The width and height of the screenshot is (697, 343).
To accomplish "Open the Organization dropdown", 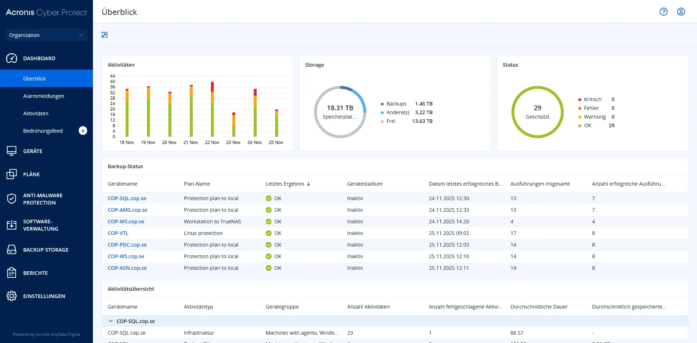I will point(46,35).
